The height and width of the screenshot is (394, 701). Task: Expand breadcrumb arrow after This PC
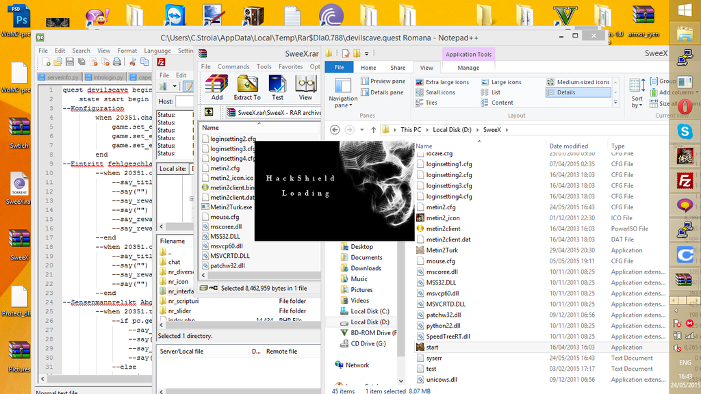[427, 130]
